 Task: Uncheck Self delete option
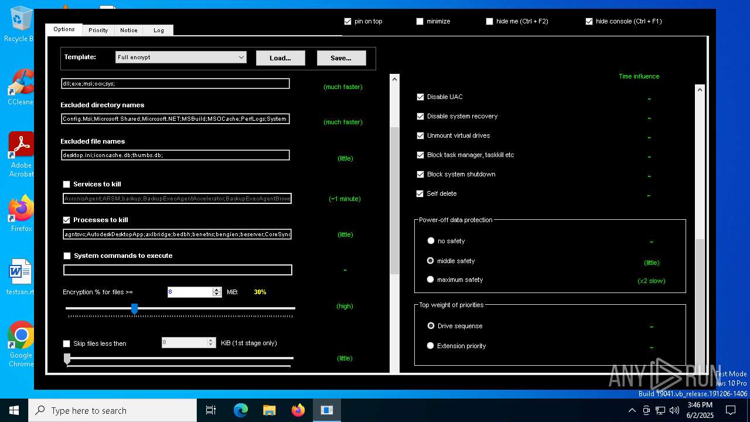(420, 193)
